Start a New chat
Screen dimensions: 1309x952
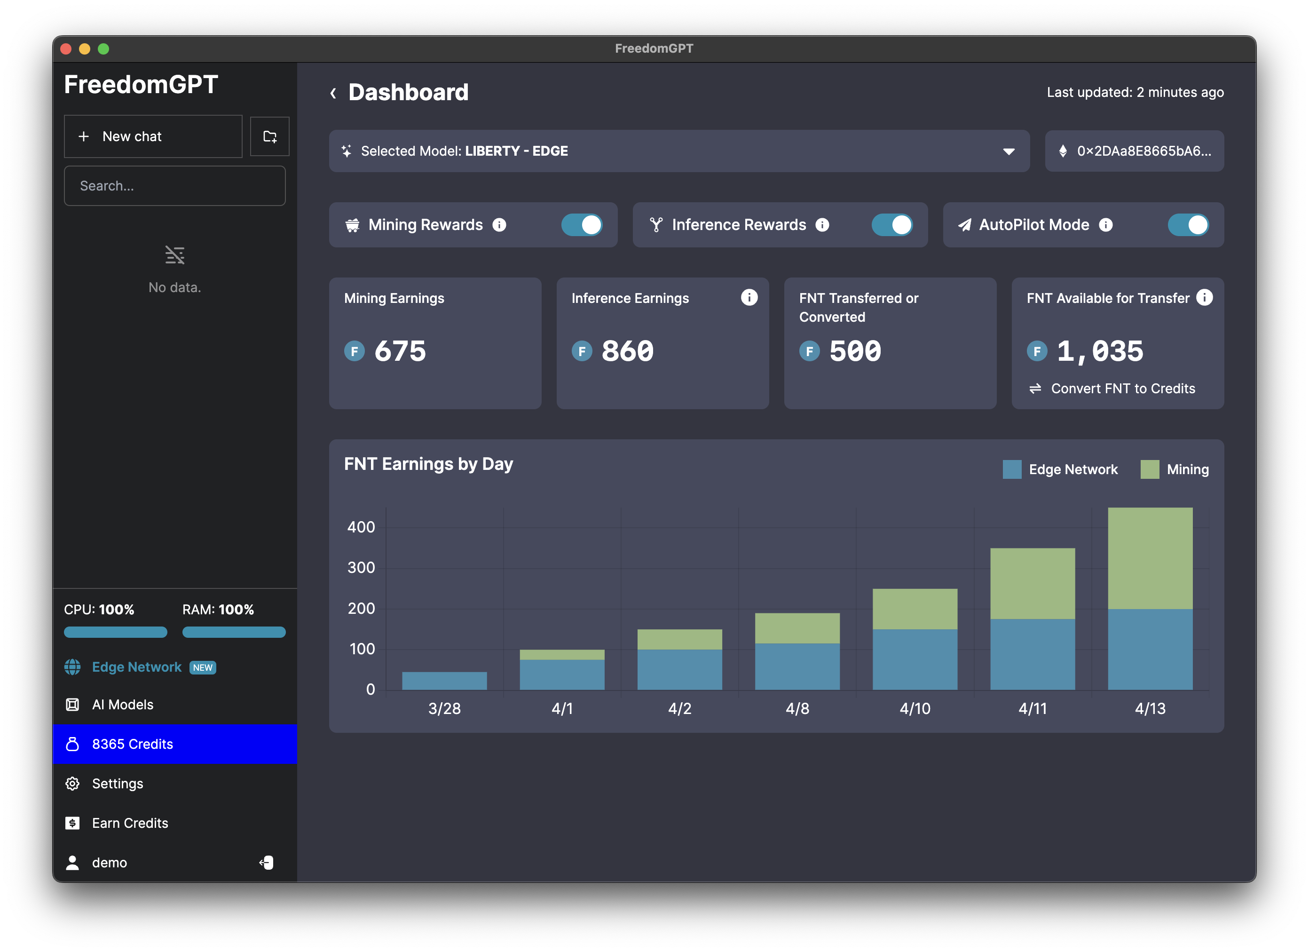click(153, 137)
